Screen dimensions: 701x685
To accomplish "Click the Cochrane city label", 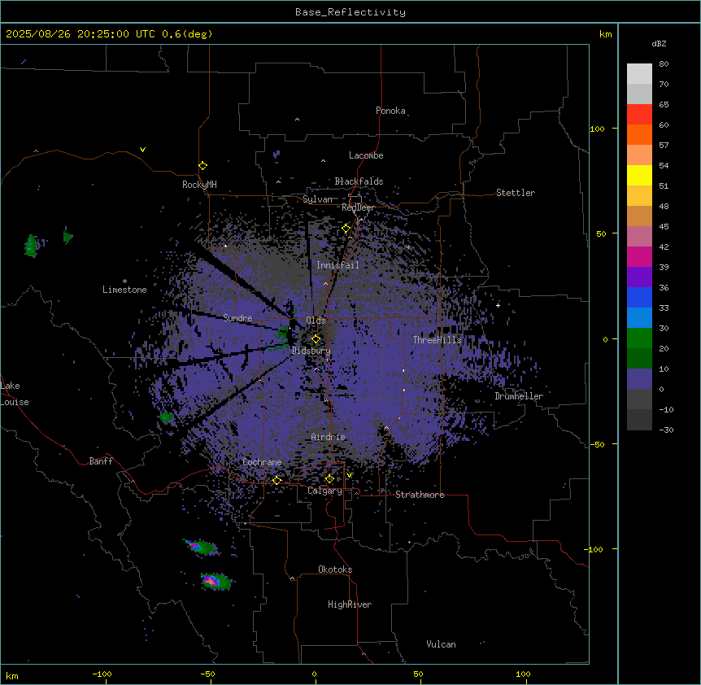I will 262,462.
